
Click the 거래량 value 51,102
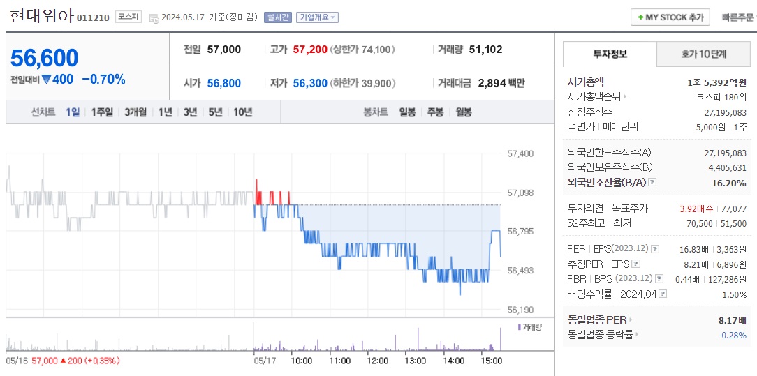click(485, 49)
